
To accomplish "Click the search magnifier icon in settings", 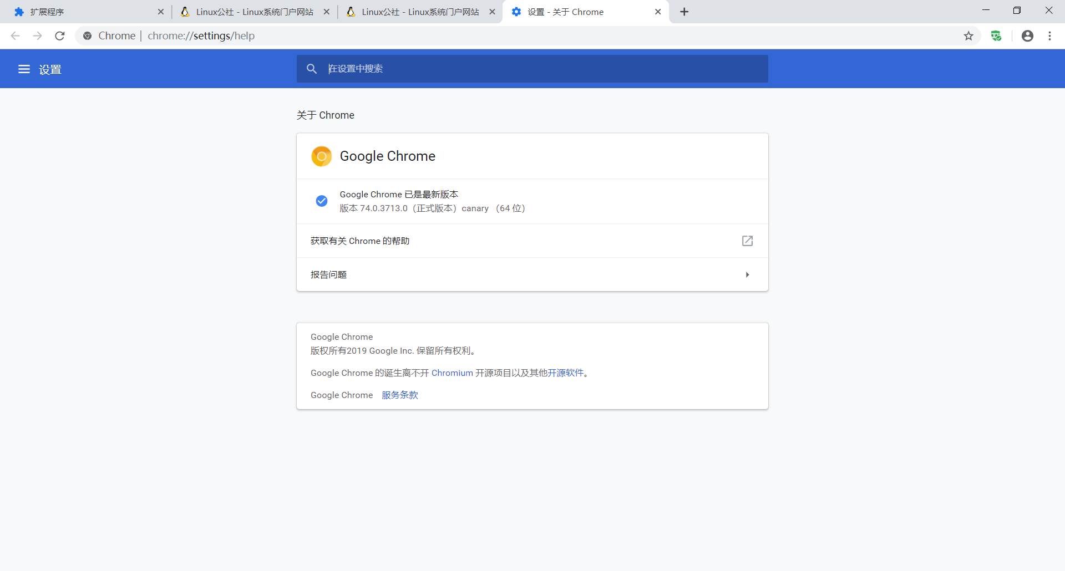I will click(312, 69).
